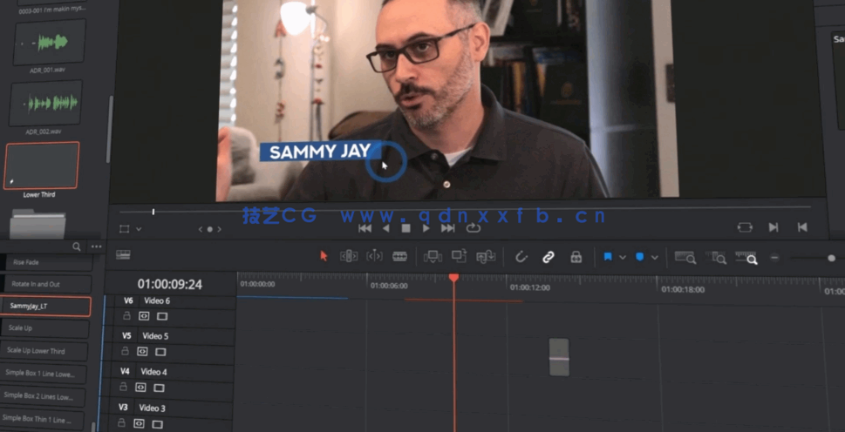Toggle Linked Selection chain icon
845x432 pixels.
548,257
